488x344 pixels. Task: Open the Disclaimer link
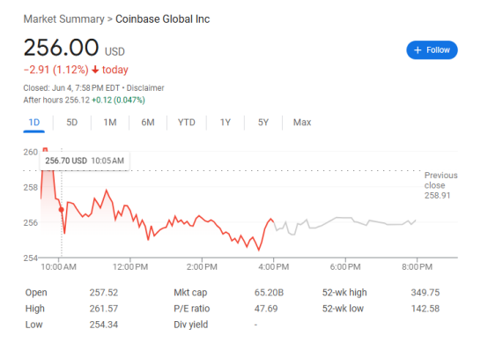(x=145, y=88)
